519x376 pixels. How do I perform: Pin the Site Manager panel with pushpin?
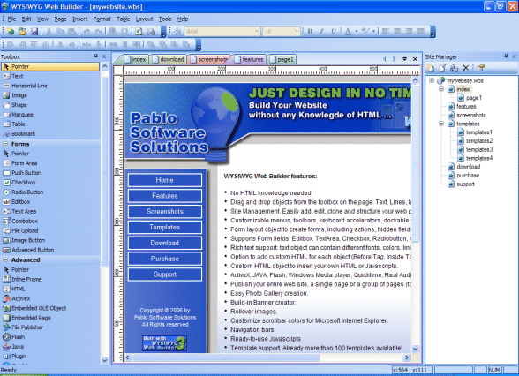coord(506,56)
